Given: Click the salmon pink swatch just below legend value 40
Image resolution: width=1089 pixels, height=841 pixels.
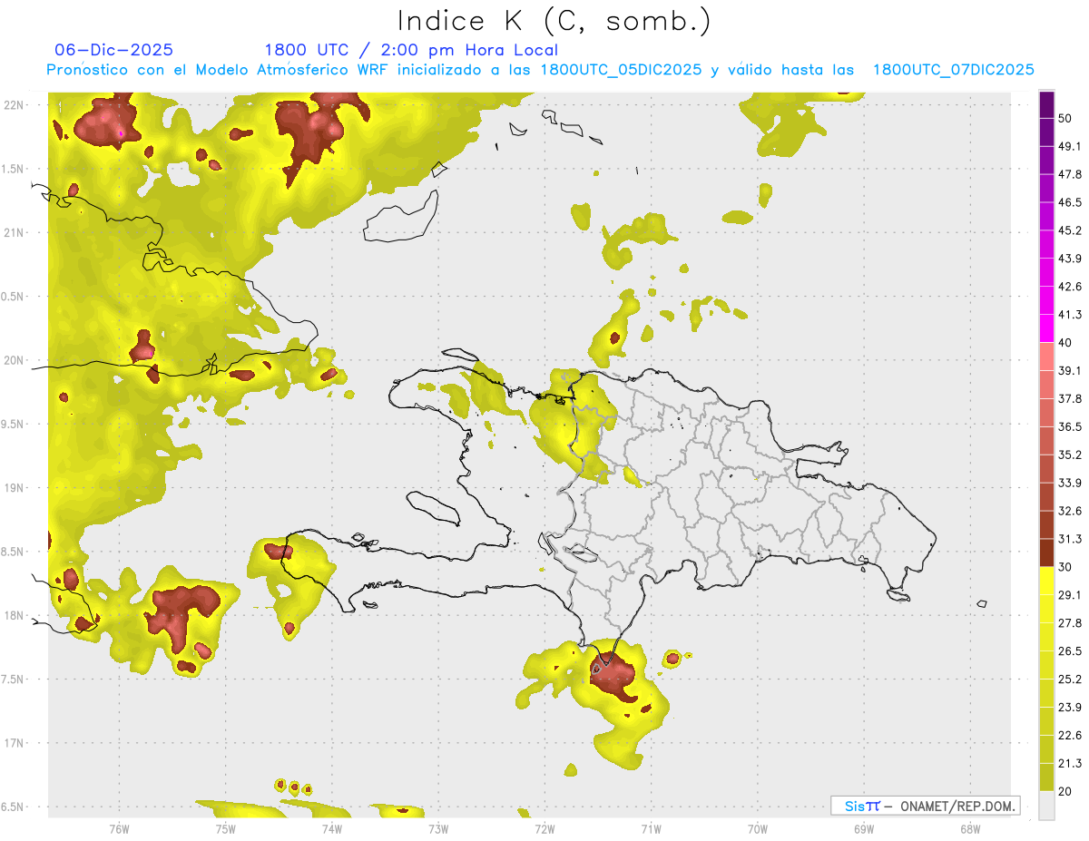Looking at the screenshot, I should pos(1046,357).
